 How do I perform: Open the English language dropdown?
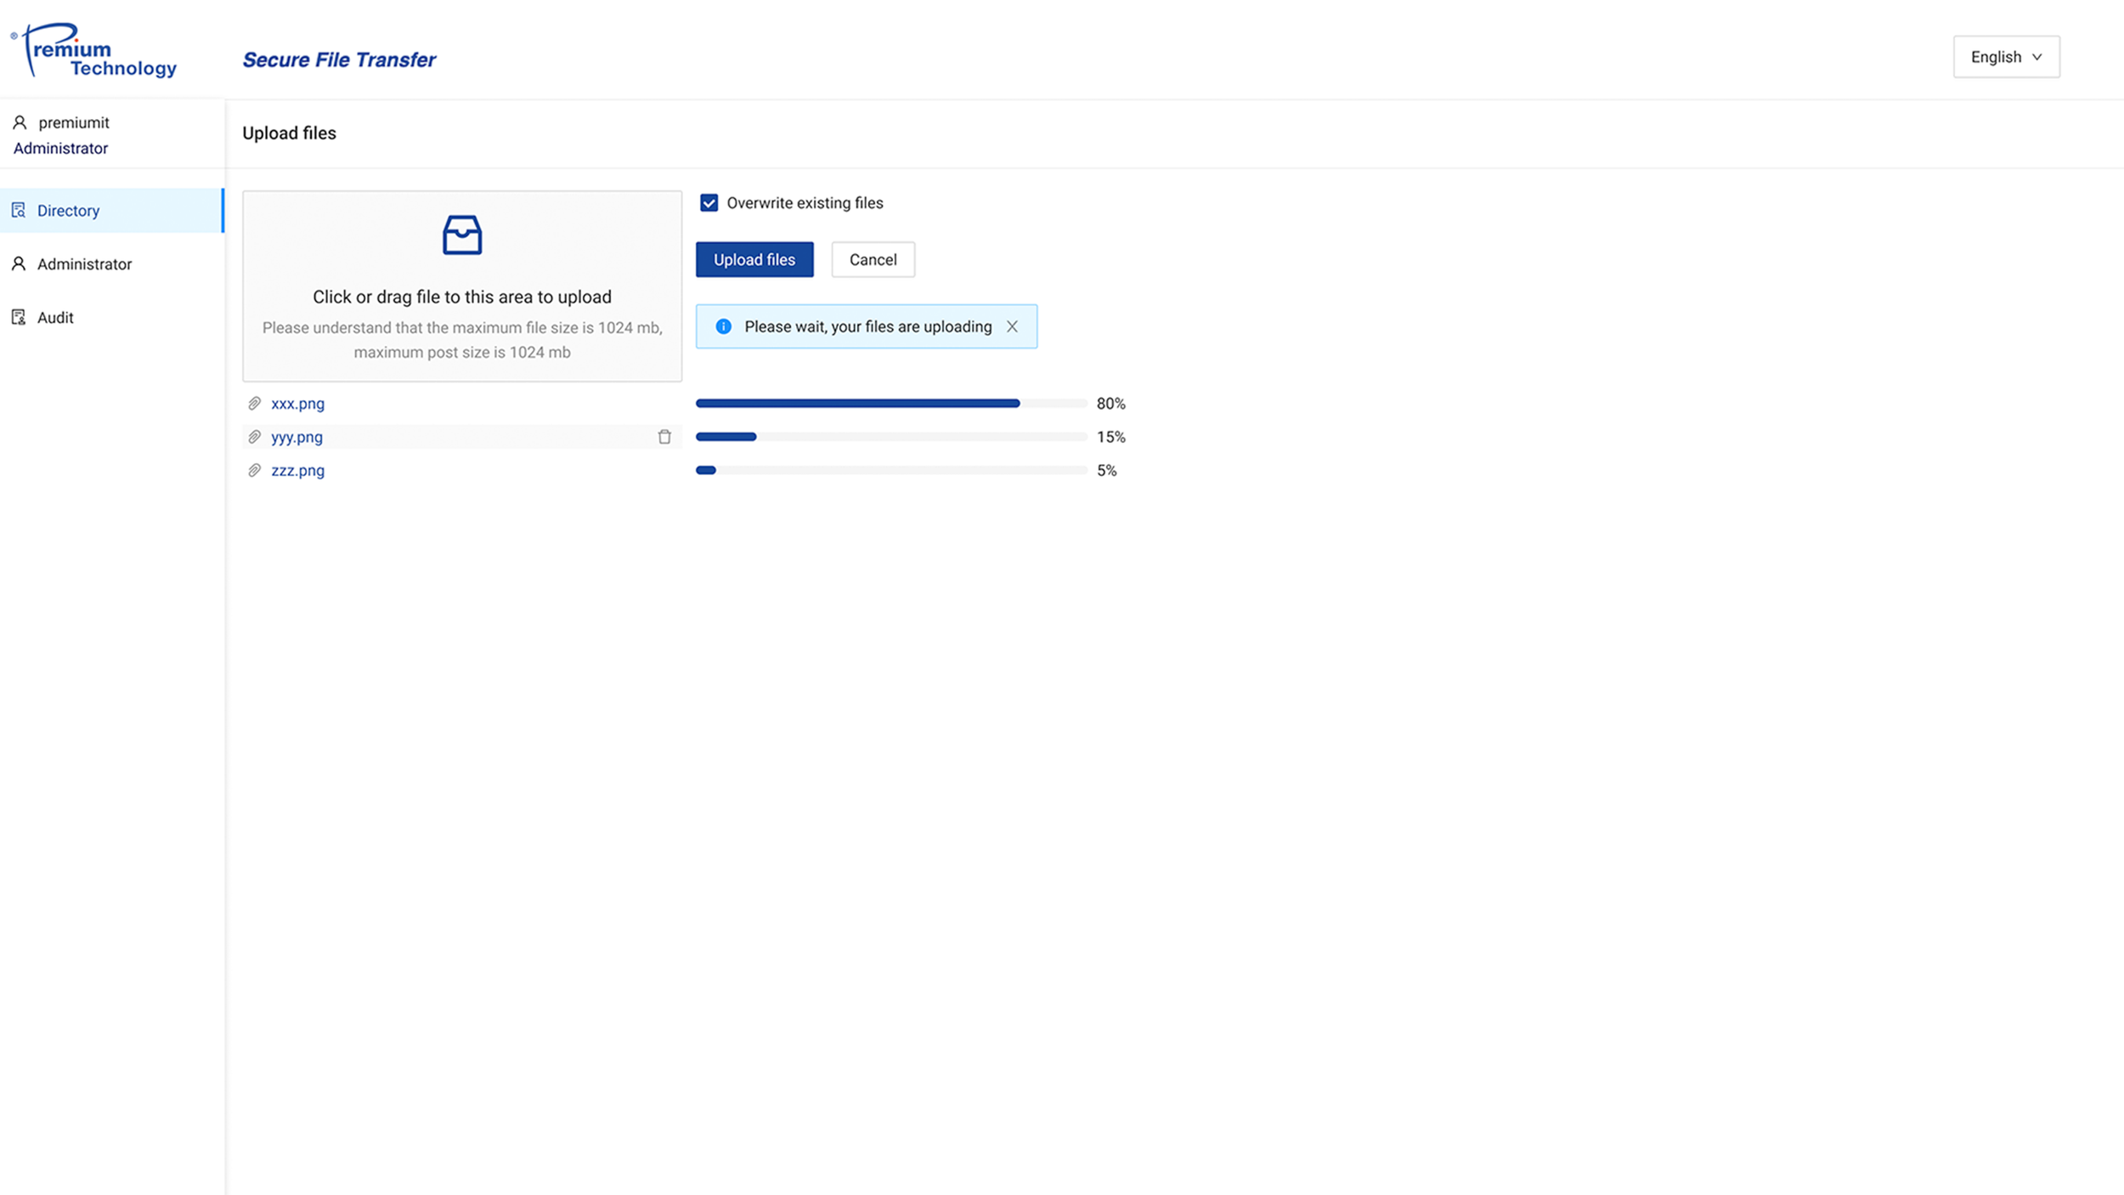(2006, 57)
